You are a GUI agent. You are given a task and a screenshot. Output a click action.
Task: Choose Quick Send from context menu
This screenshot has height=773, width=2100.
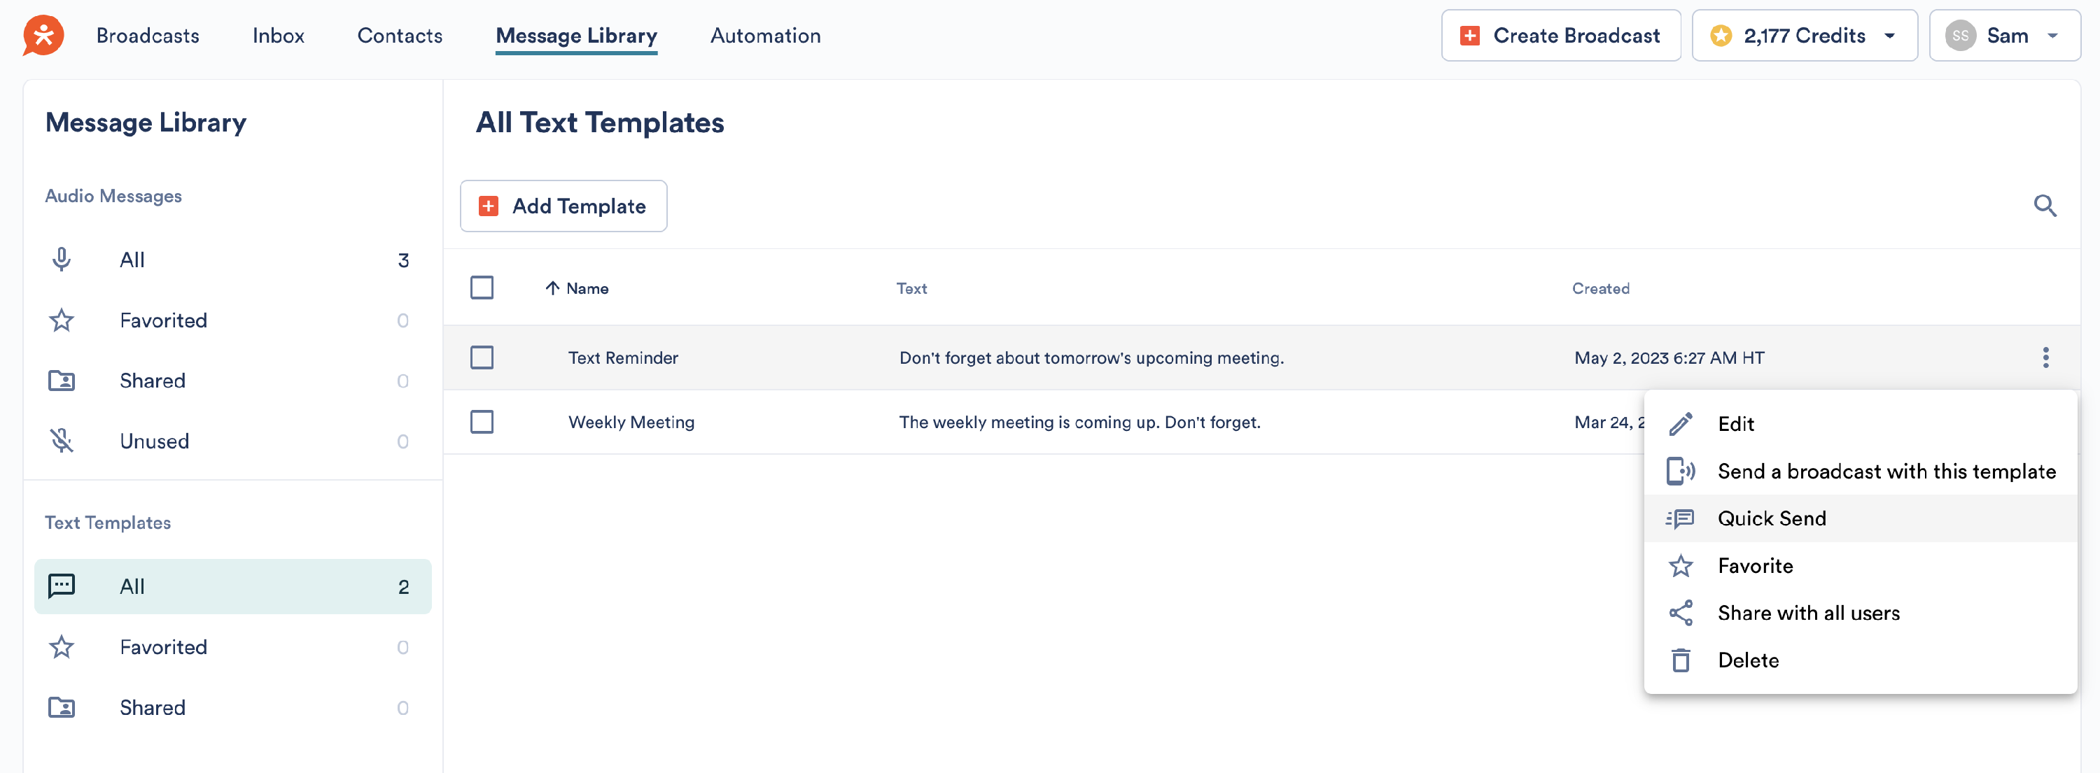click(1772, 519)
